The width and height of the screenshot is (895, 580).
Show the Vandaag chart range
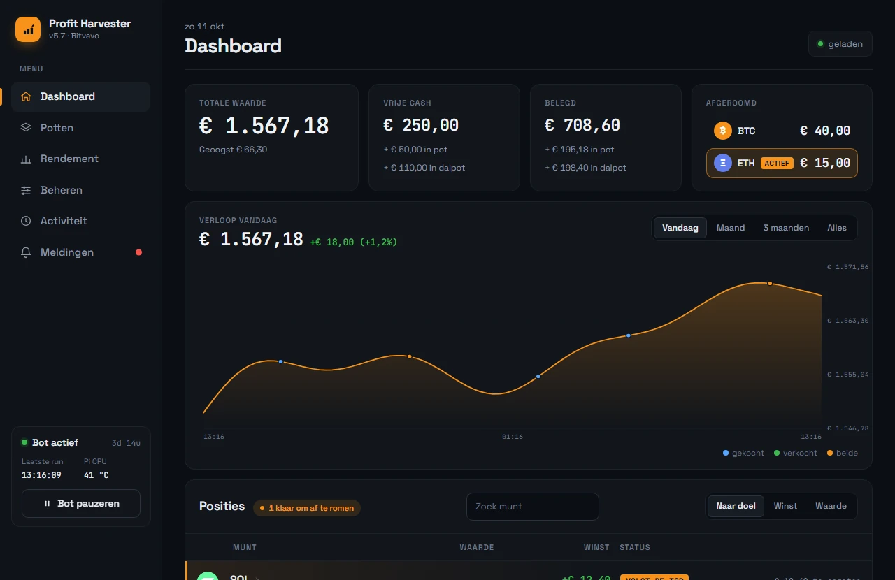coord(680,228)
